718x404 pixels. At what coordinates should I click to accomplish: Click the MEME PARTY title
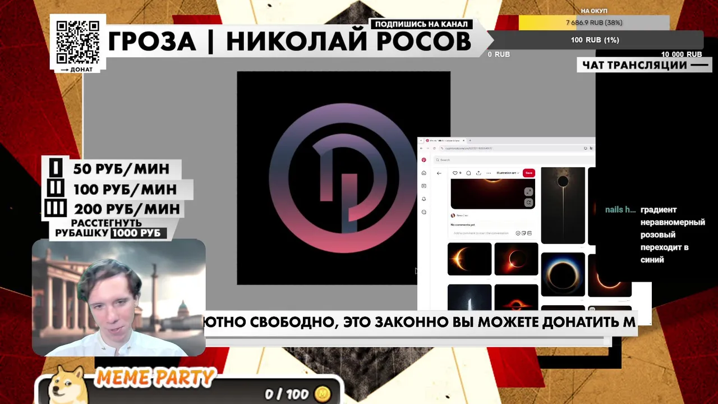(x=155, y=378)
